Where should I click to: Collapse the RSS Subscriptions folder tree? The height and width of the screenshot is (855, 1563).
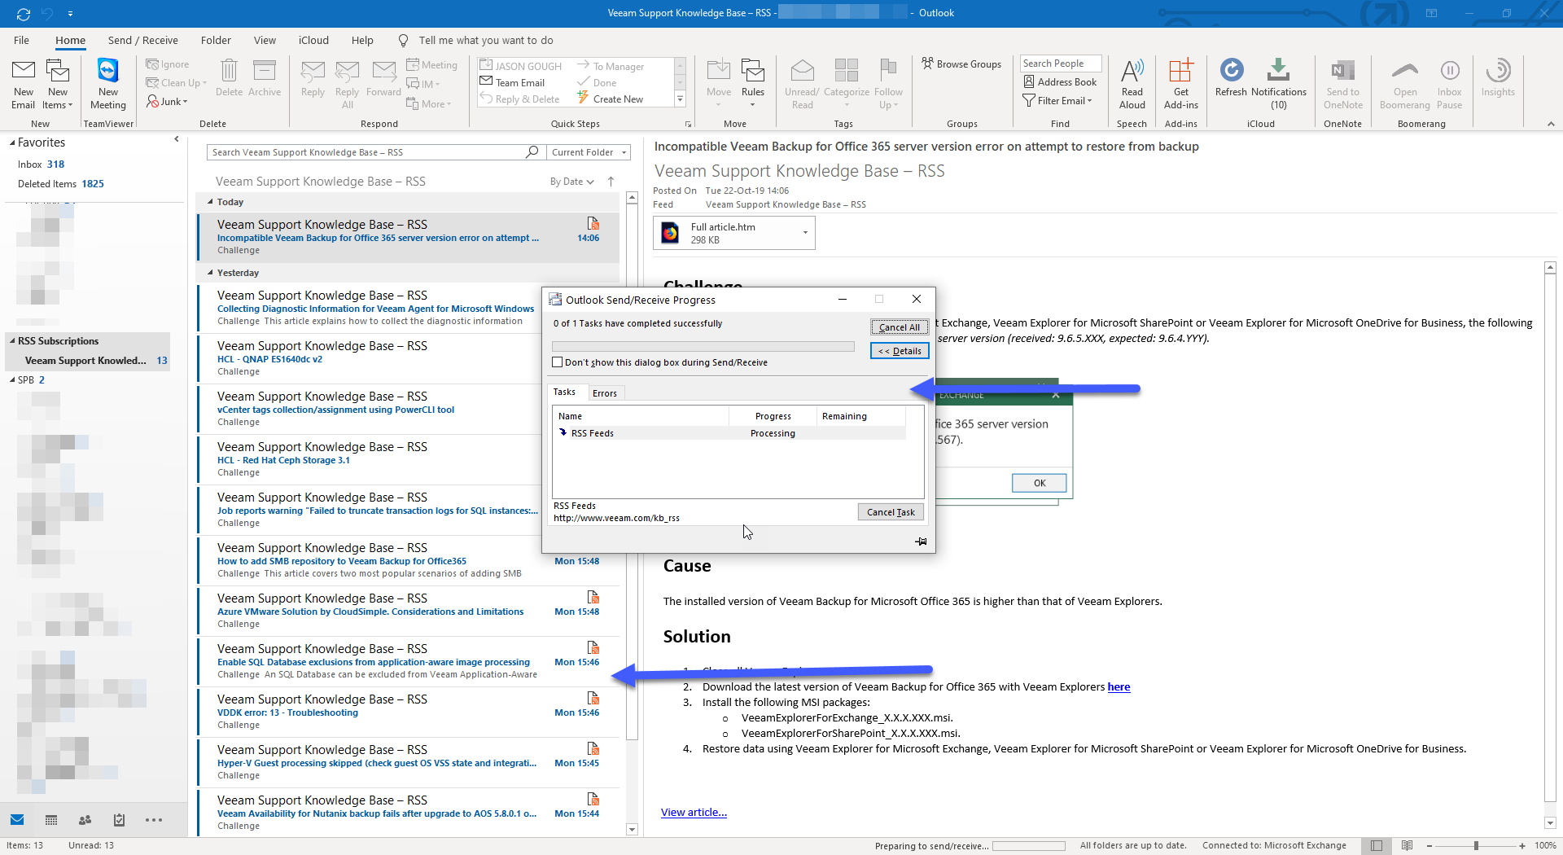click(x=11, y=341)
